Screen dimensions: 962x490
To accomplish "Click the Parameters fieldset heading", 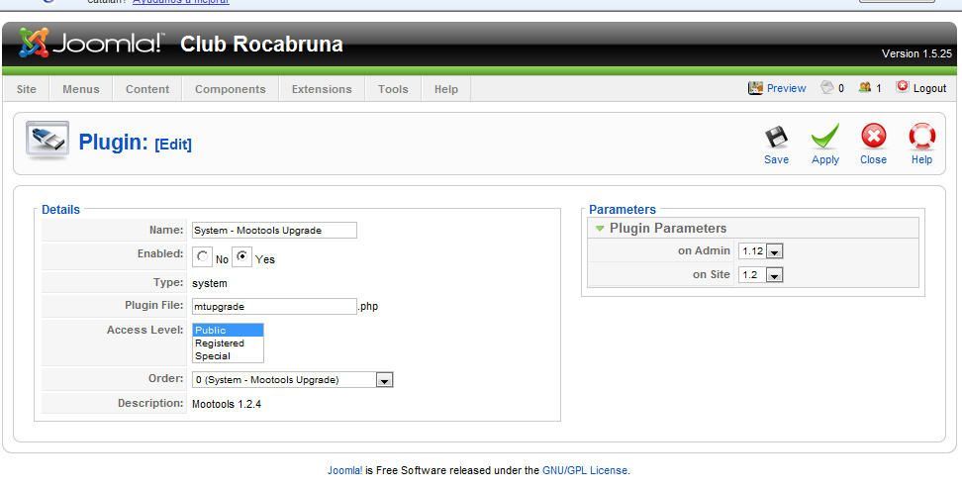I will click(x=623, y=210).
